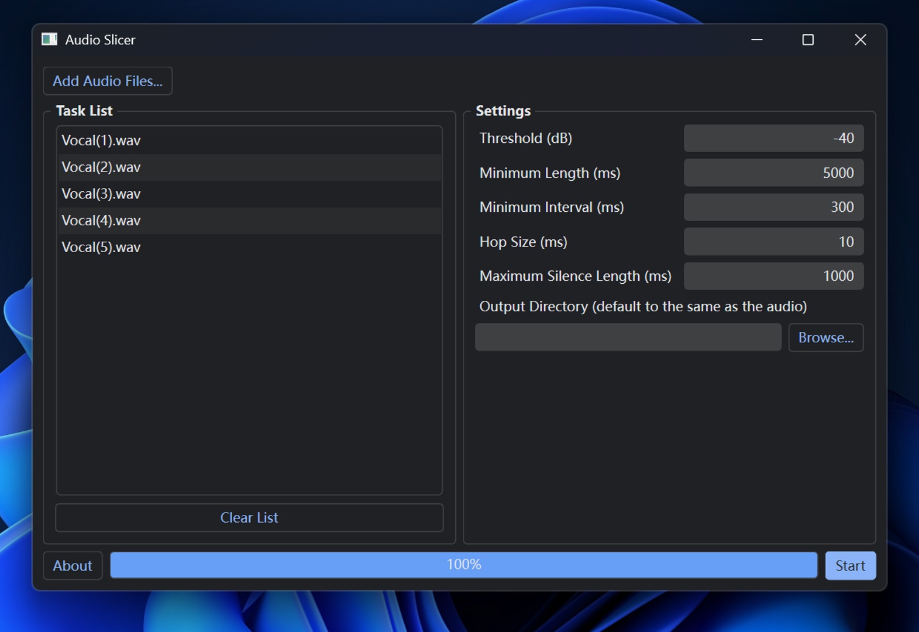Click the Maximum Silence Length (ms) label

575,276
